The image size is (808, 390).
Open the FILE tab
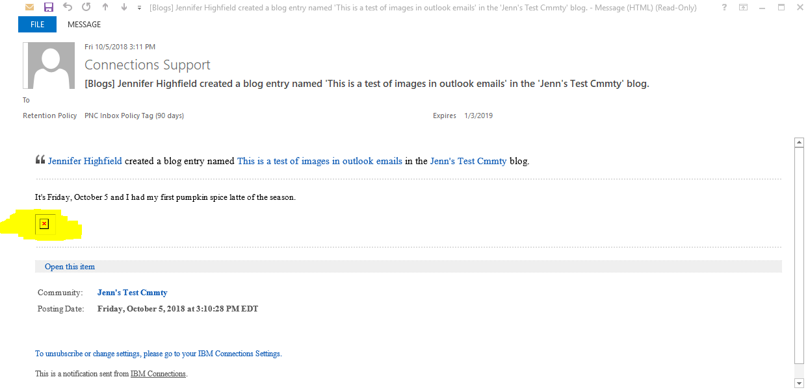pos(38,25)
